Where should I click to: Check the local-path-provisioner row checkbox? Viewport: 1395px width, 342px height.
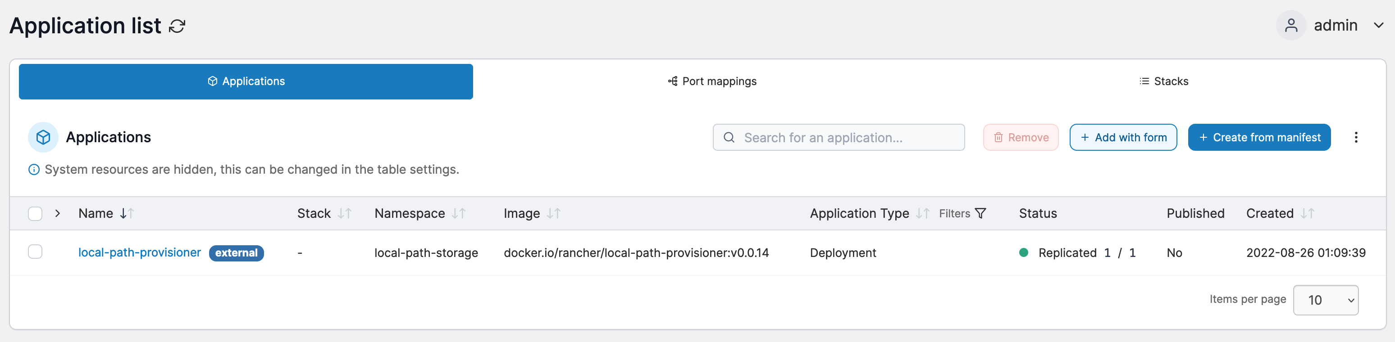pyautogui.click(x=35, y=252)
